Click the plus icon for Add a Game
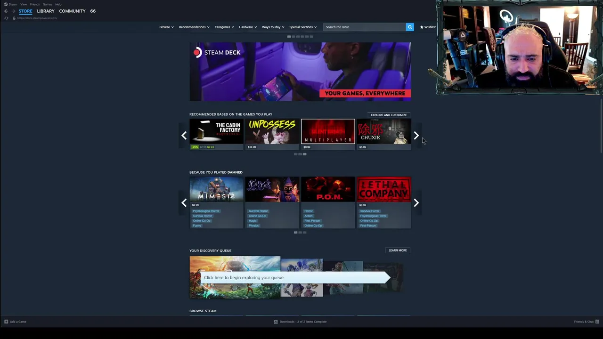 [x=6, y=322]
